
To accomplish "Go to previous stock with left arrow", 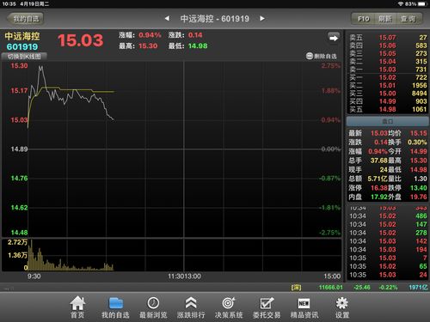I will [x=167, y=19].
